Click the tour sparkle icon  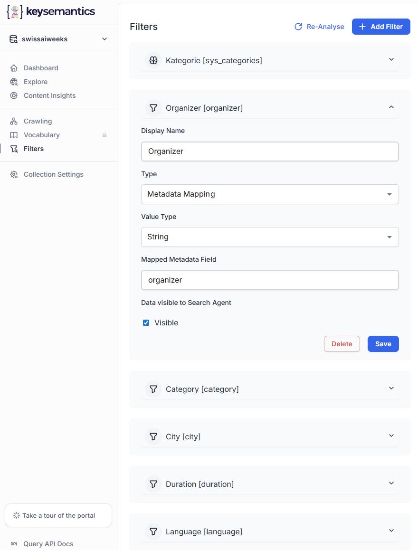17,516
